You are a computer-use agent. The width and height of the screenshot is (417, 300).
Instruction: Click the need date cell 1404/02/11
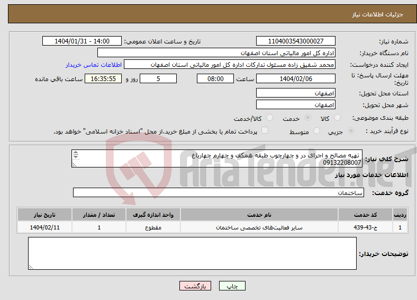[x=44, y=227]
